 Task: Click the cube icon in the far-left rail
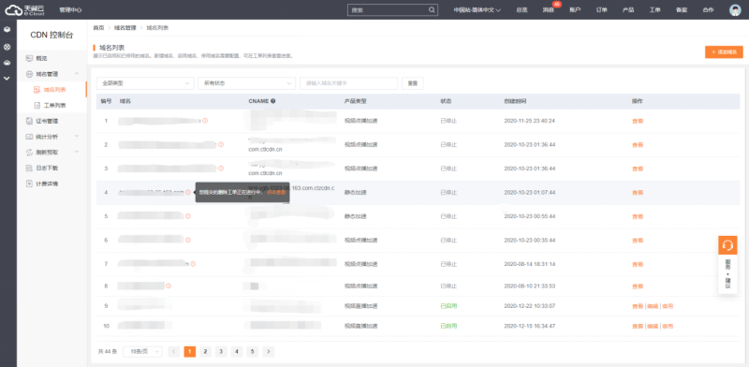tap(7, 29)
